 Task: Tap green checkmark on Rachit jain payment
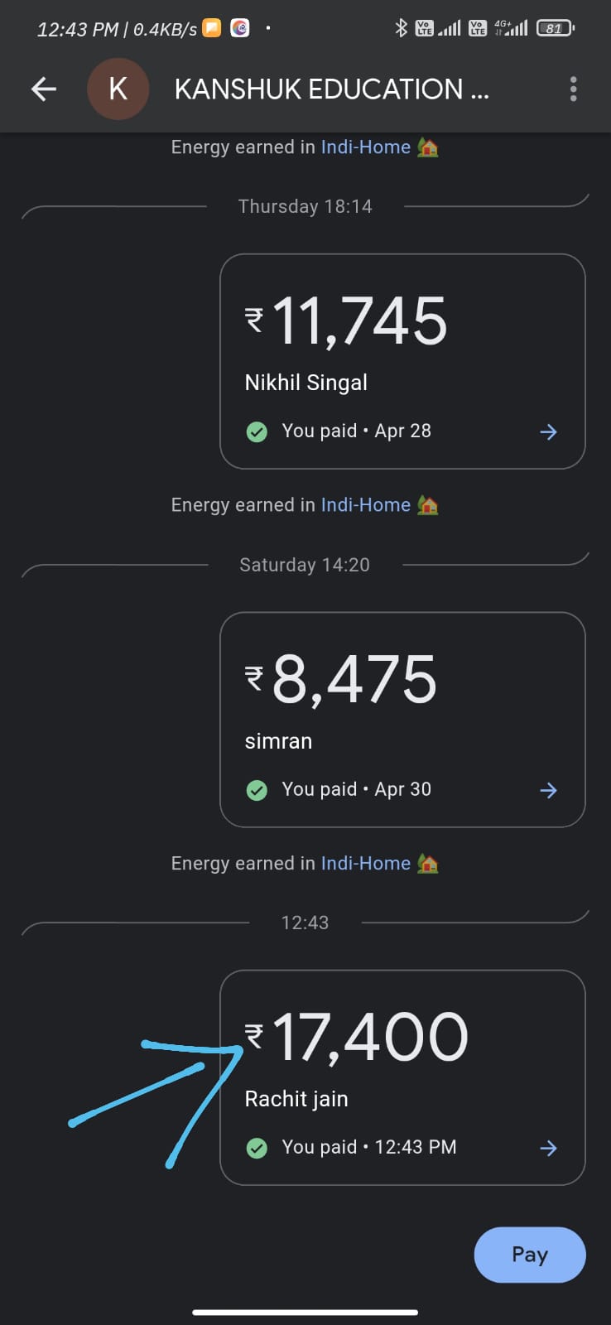[257, 1148]
